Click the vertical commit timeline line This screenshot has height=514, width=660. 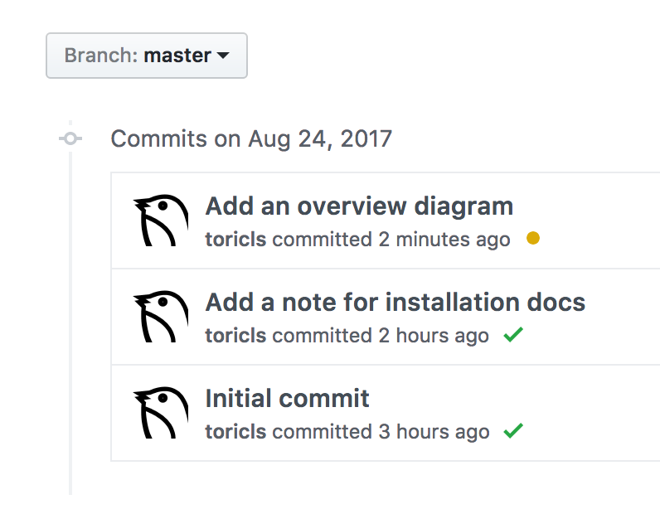click(x=71, y=332)
